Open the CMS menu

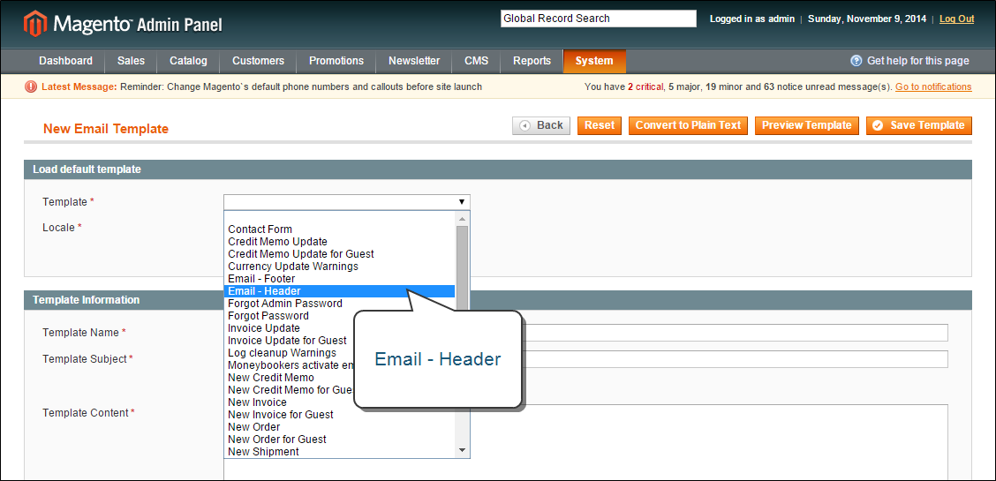coord(477,61)
